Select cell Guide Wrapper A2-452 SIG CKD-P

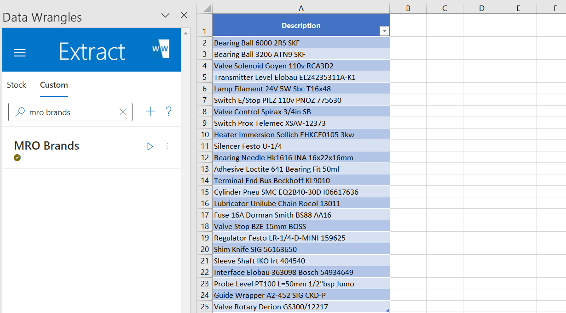(301, 295)
